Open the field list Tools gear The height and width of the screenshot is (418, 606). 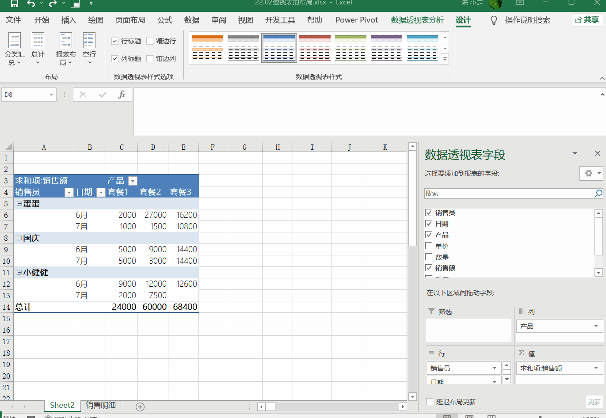pos(591,173)
